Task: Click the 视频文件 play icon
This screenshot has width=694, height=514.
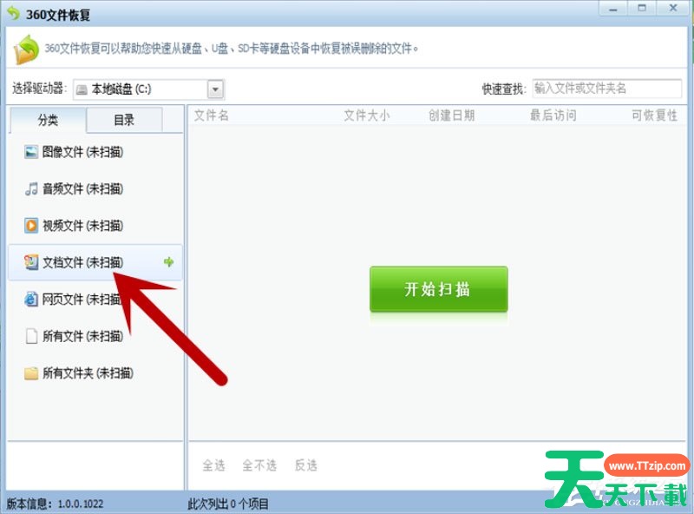Action: pyautogui.click(x=31, y=226)
